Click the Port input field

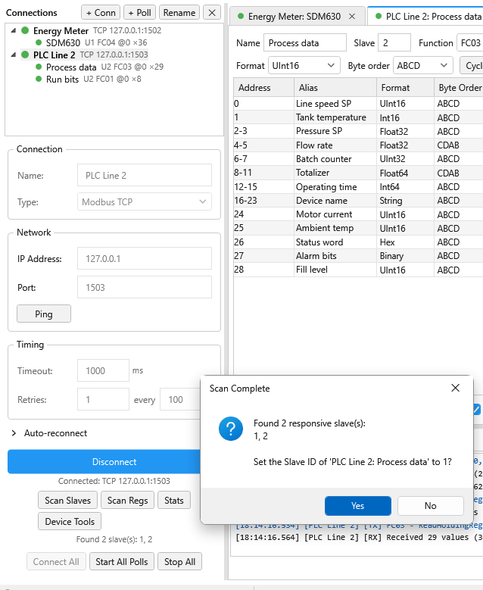coord(145,287)
